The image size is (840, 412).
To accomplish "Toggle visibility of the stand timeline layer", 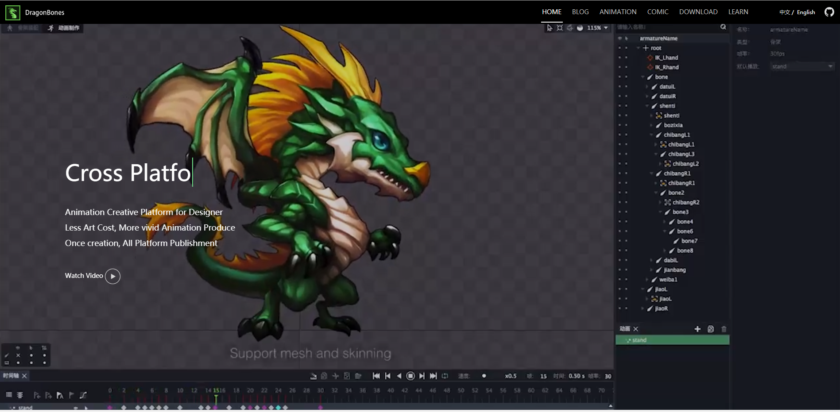I will [76, 408].
